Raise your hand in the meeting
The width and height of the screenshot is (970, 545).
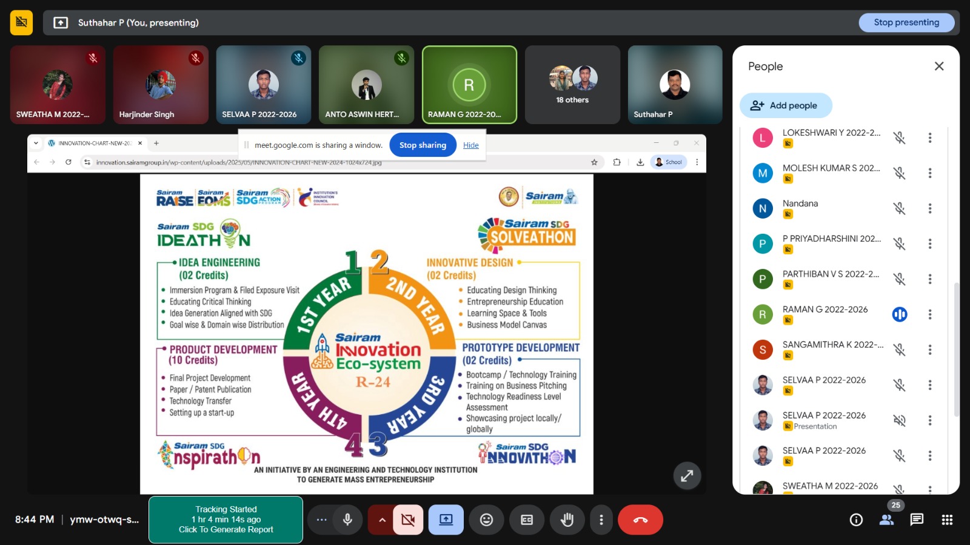click(567, 520)
